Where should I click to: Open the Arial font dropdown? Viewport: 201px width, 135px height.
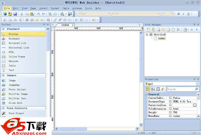159,14
